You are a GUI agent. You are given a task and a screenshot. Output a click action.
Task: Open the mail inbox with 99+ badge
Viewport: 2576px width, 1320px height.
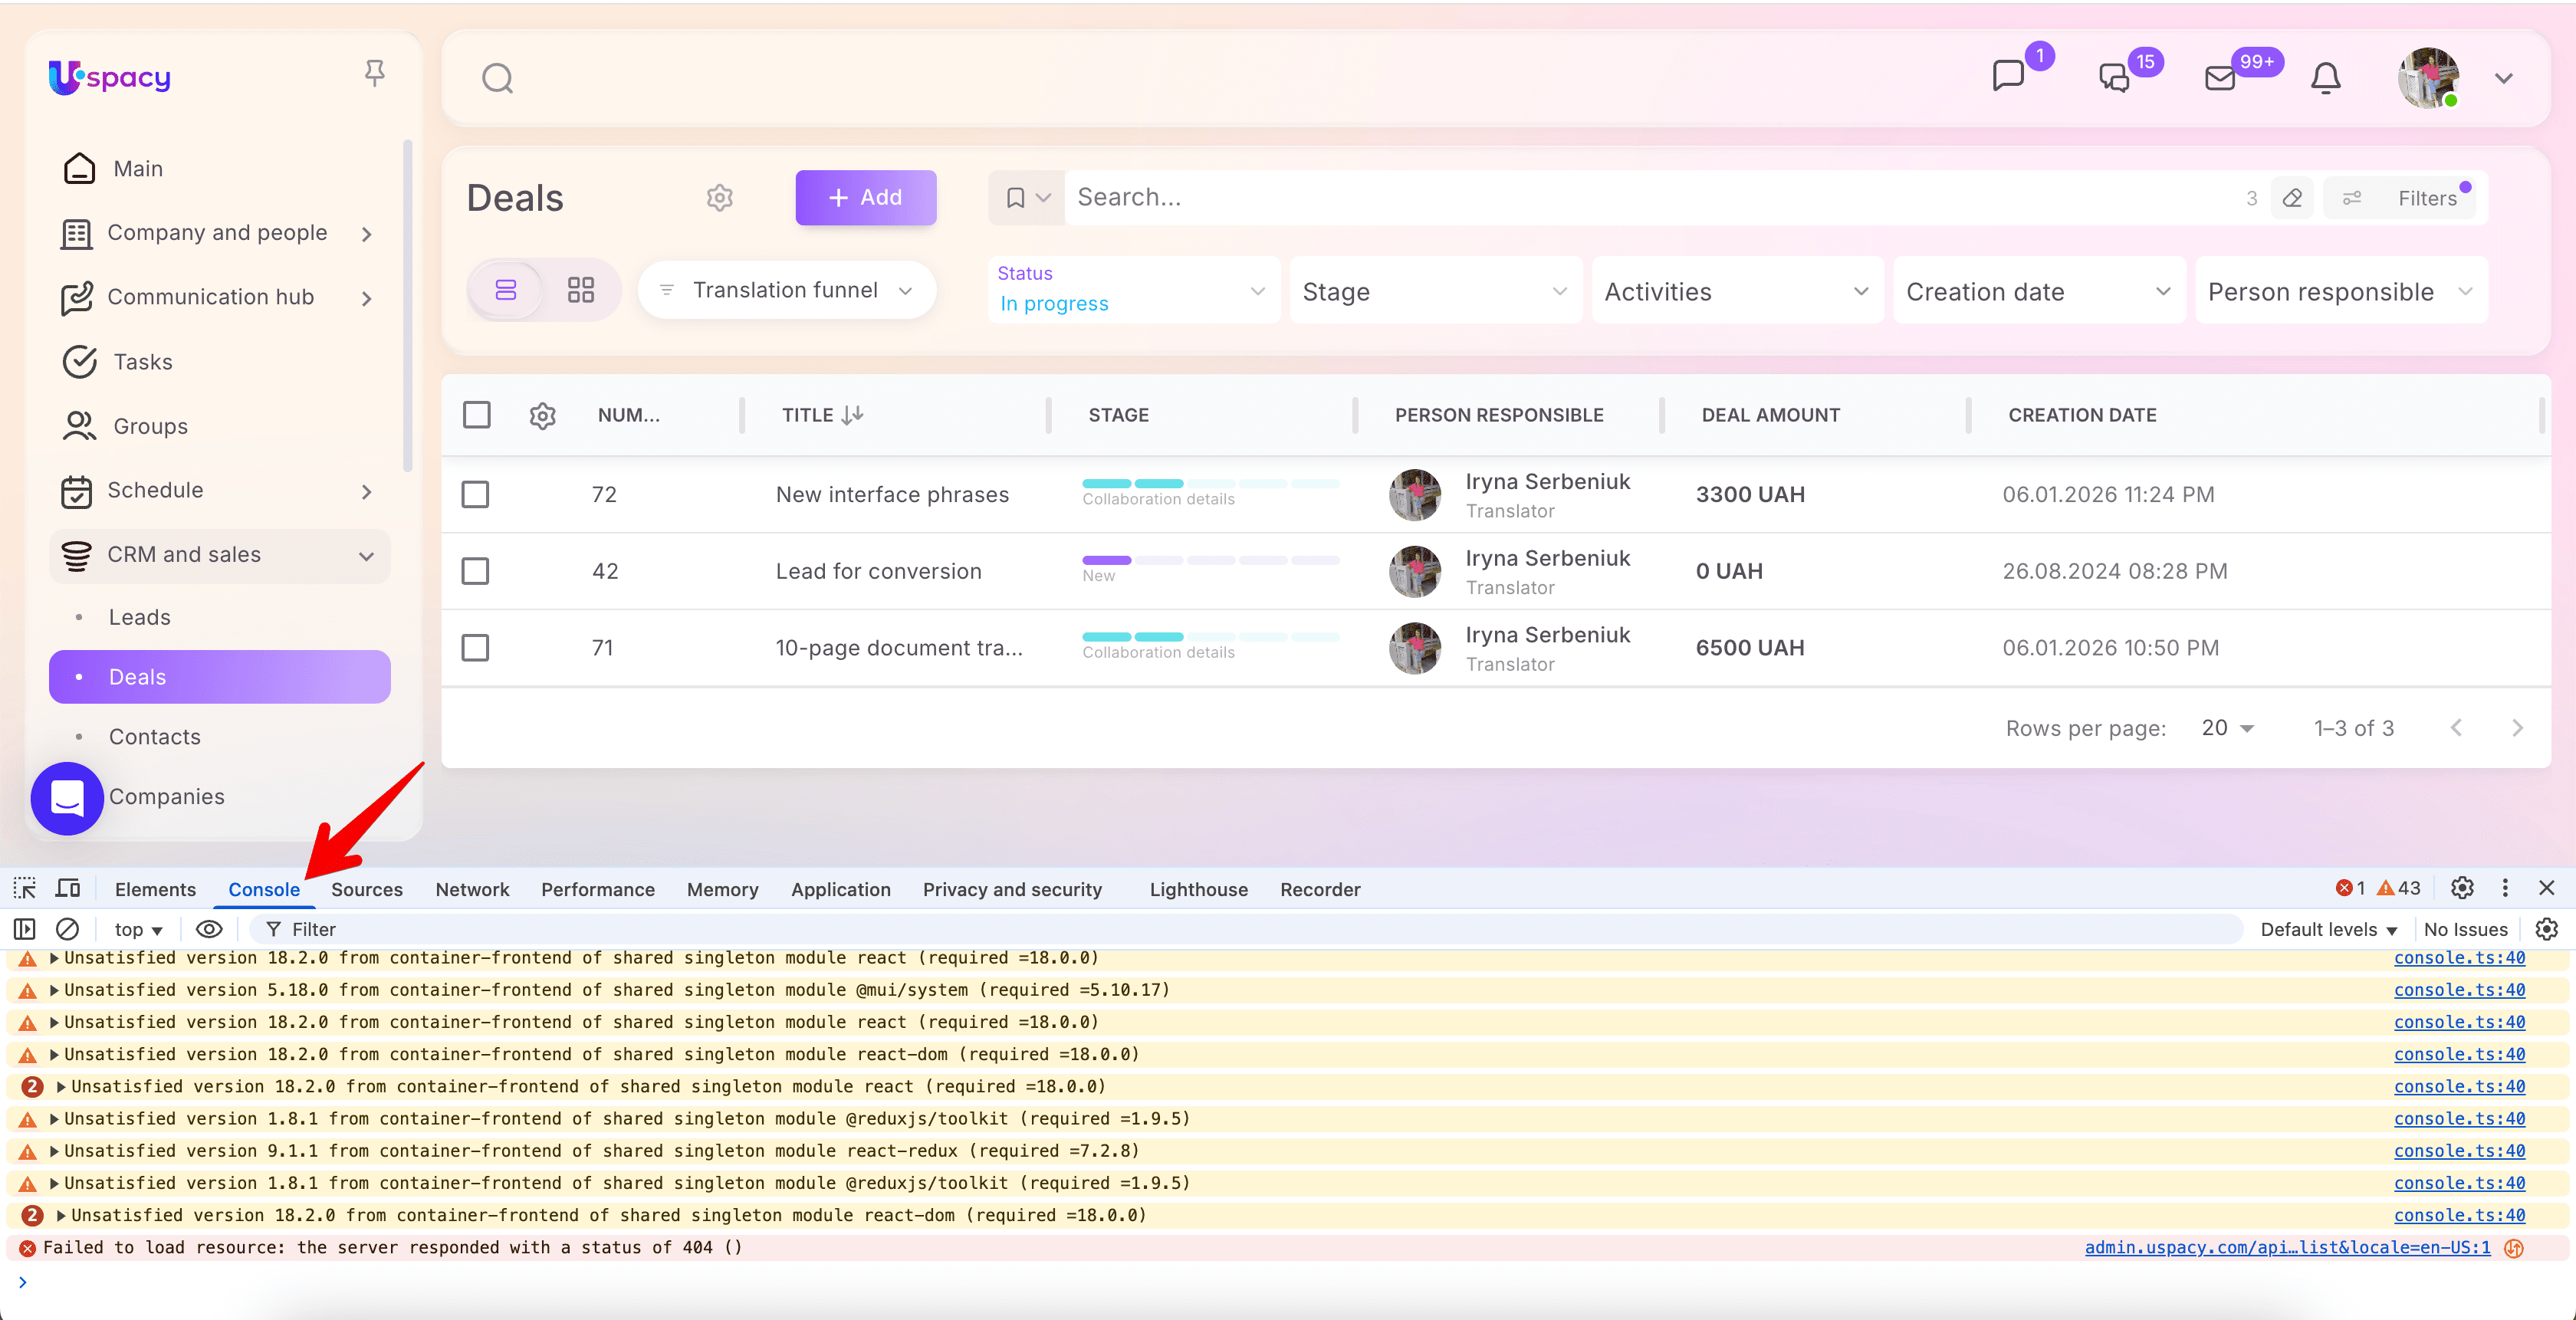coord(2220,78)
